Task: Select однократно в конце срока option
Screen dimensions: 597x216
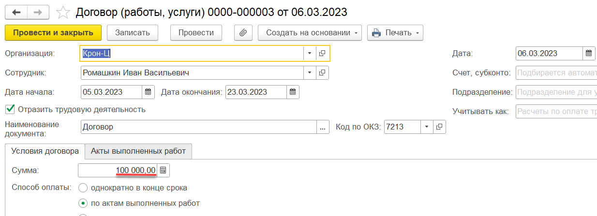Action: pos(83,187)
